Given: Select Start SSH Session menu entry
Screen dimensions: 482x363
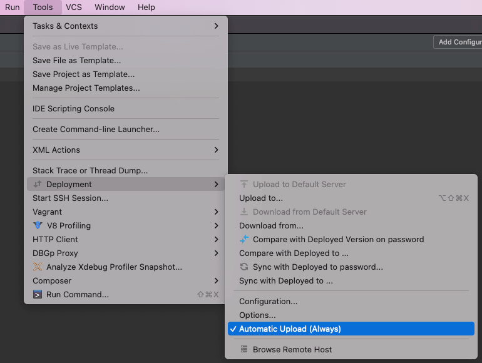Looking at the screenshot, I should tap(70, 198).
